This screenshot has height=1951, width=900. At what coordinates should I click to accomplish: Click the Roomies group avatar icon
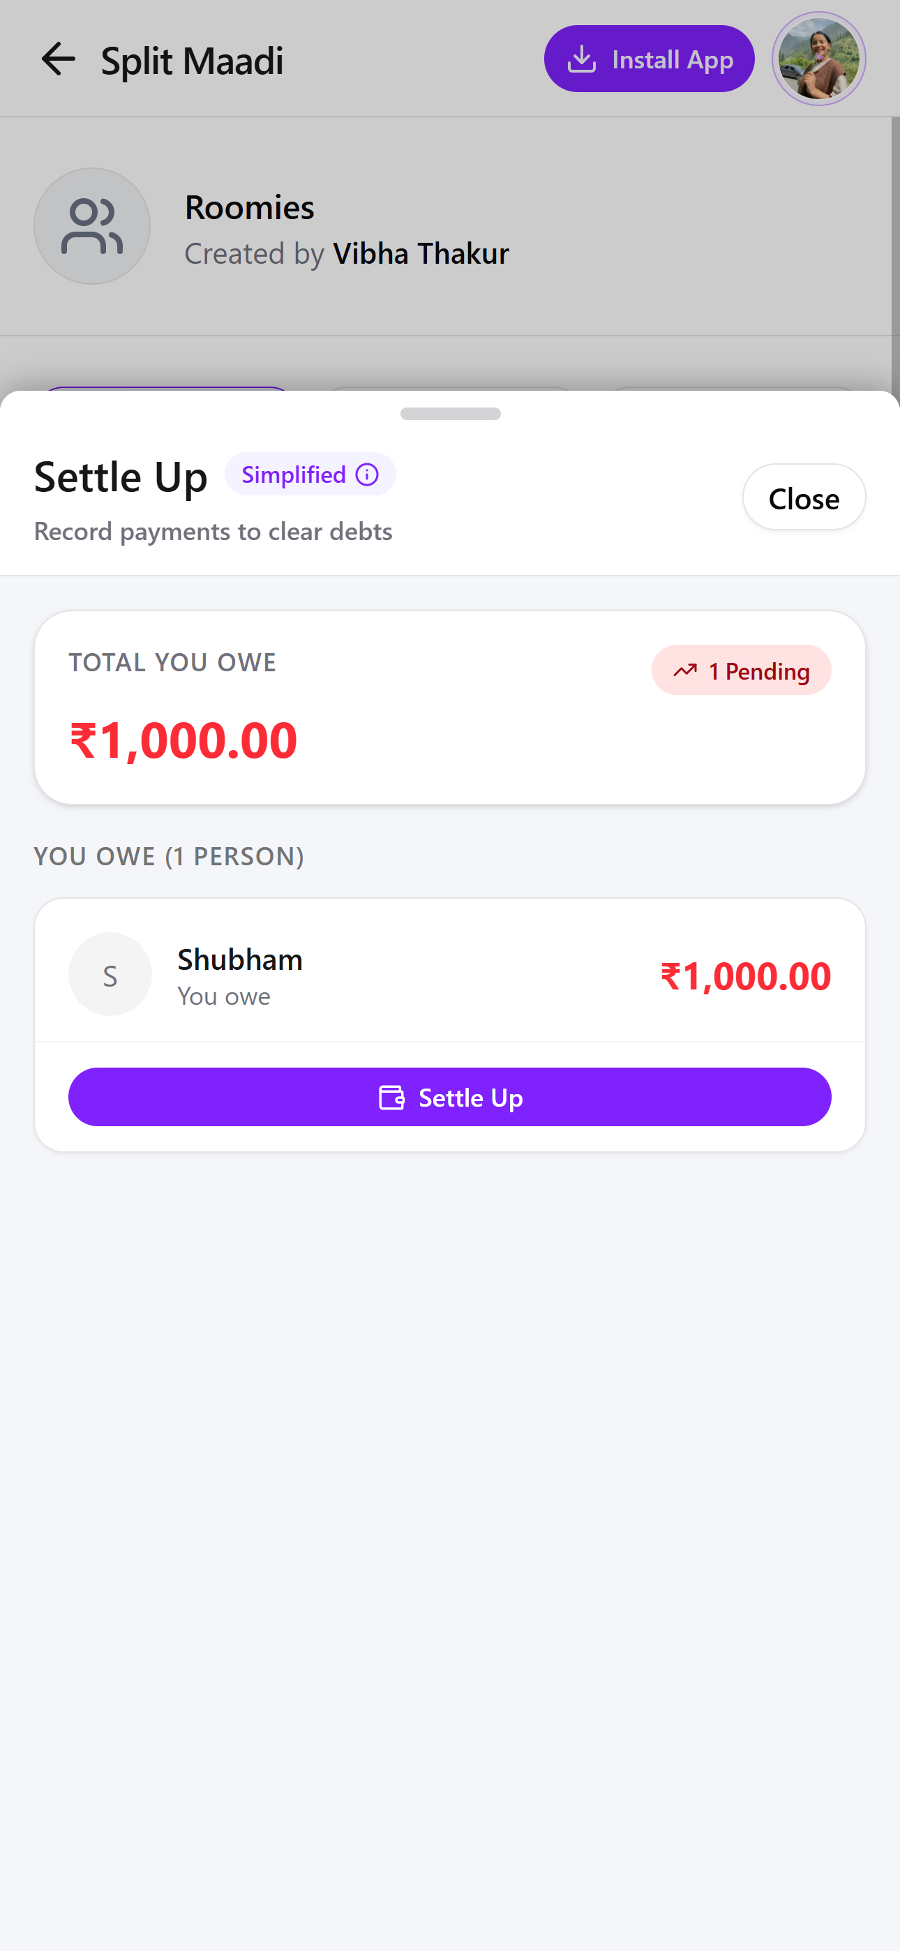(x=92, y=227)
